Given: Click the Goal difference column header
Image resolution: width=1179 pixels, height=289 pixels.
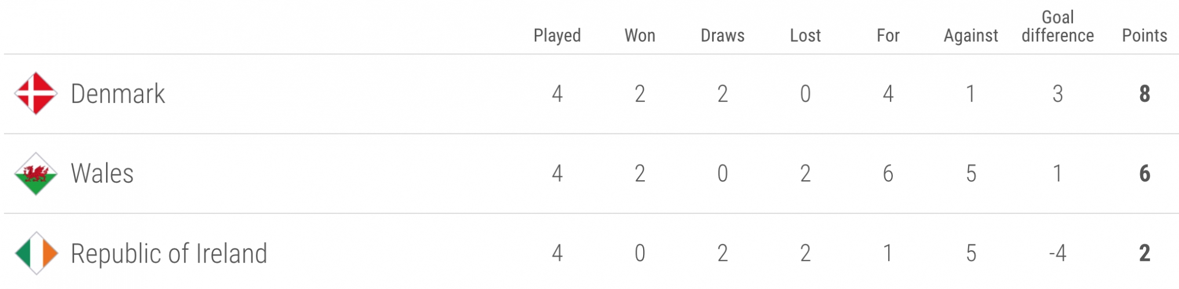Looking at the screenshot, I should [1058, 27].
